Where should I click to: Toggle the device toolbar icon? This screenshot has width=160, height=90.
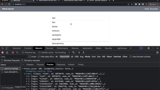(x=7, y=48)
